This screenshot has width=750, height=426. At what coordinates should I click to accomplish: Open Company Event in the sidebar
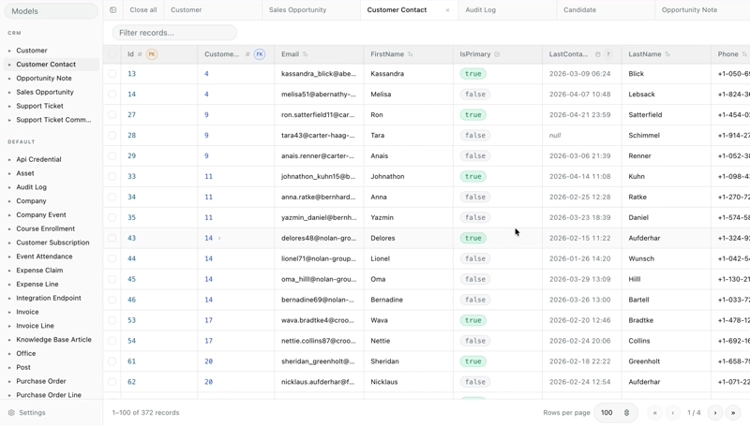(41, 215)
